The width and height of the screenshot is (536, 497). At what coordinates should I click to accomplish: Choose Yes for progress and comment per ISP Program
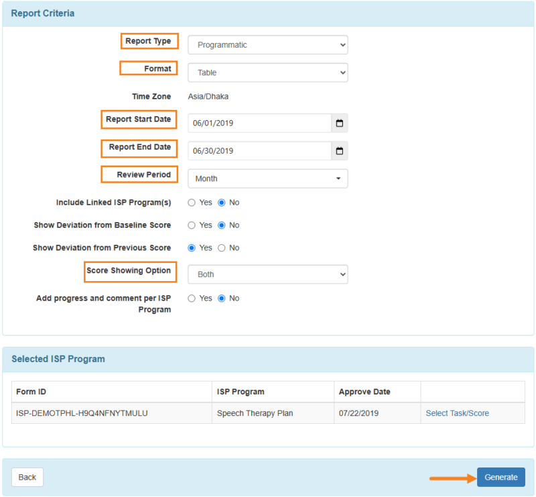pos(191,298)
